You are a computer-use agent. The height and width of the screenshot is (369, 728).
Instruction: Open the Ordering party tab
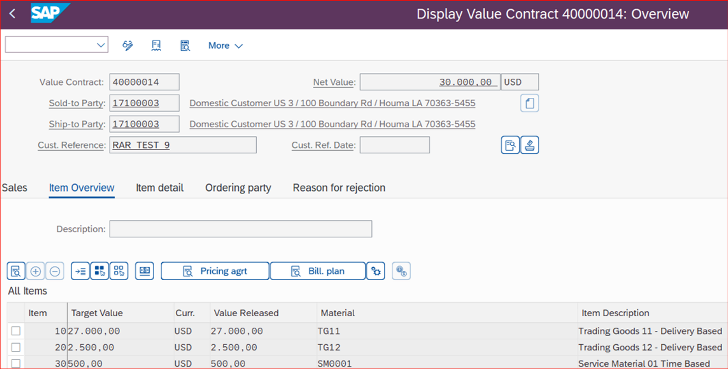tap(238, 188)
